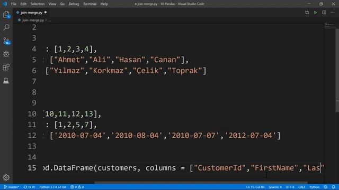Screen dimensions: 339x190
Task: Open the View menu
Action: pos(52,4)
